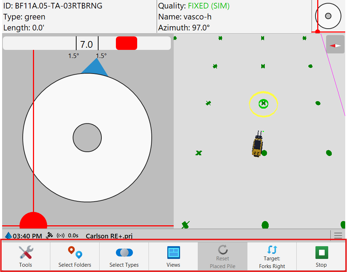Switch Target: Forks Right setting
This screenshot has width=347, height=272.
click(x=272, y=256)
